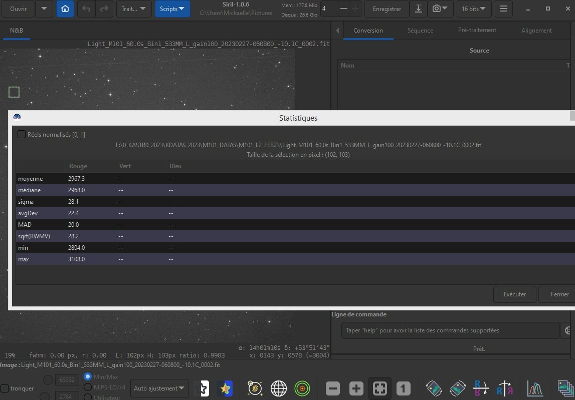Click the zoom to fit icon
The width and height of the screenshot is (575, 400).
[379, 388]
